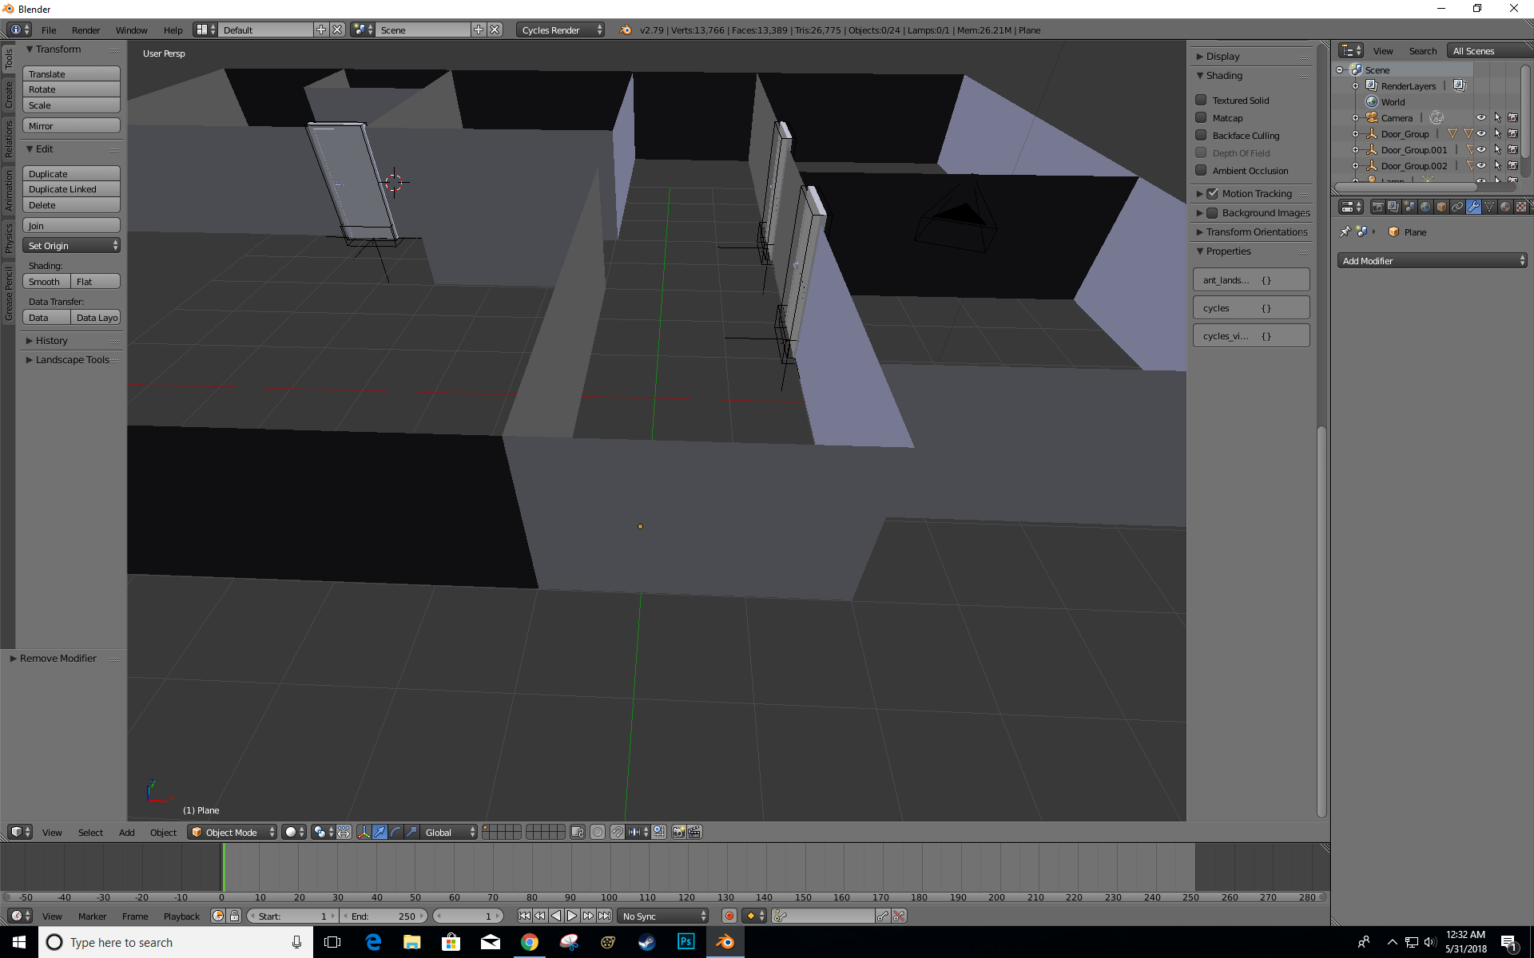This screenshot has height=958, width=1534.
Task: Select the Rotate manipulator icon
Action: 395,832
